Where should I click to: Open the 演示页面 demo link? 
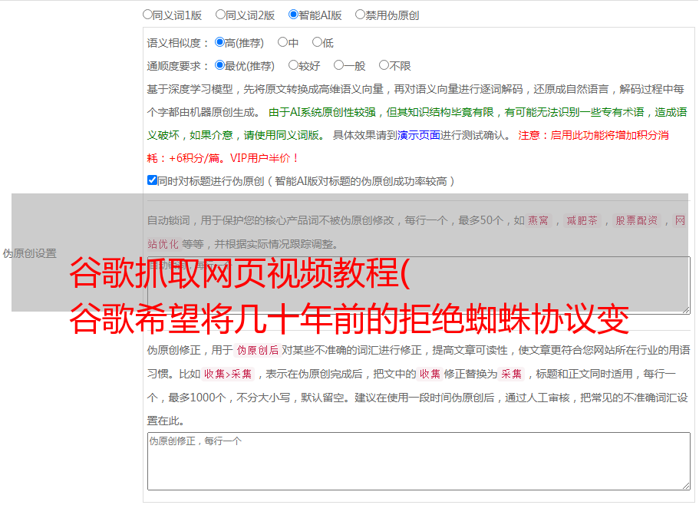418,135
